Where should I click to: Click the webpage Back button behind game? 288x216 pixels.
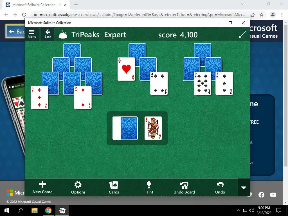click(x=15, y=31)
